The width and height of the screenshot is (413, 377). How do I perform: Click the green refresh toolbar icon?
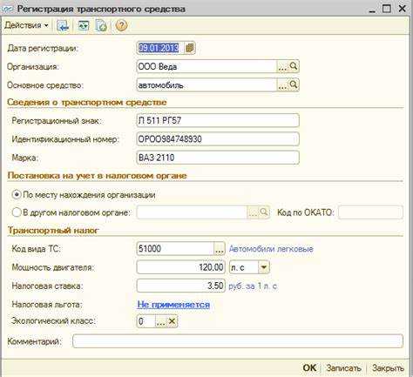[84, 26]
